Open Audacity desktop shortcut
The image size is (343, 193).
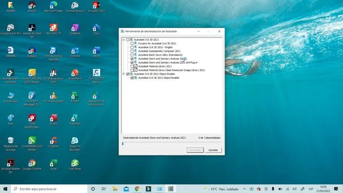point(32,52)
